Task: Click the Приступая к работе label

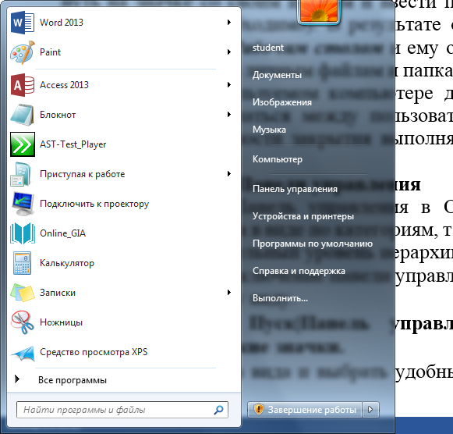Action: [83, 174]
